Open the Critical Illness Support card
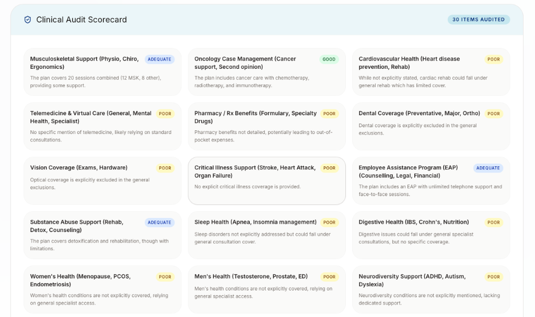 (266, 180)
